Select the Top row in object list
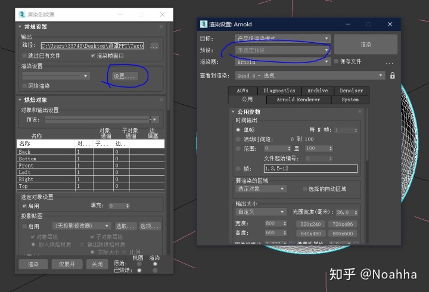Image resolution: width=429 pixels, height=292 pixels. tap(91, 186)
